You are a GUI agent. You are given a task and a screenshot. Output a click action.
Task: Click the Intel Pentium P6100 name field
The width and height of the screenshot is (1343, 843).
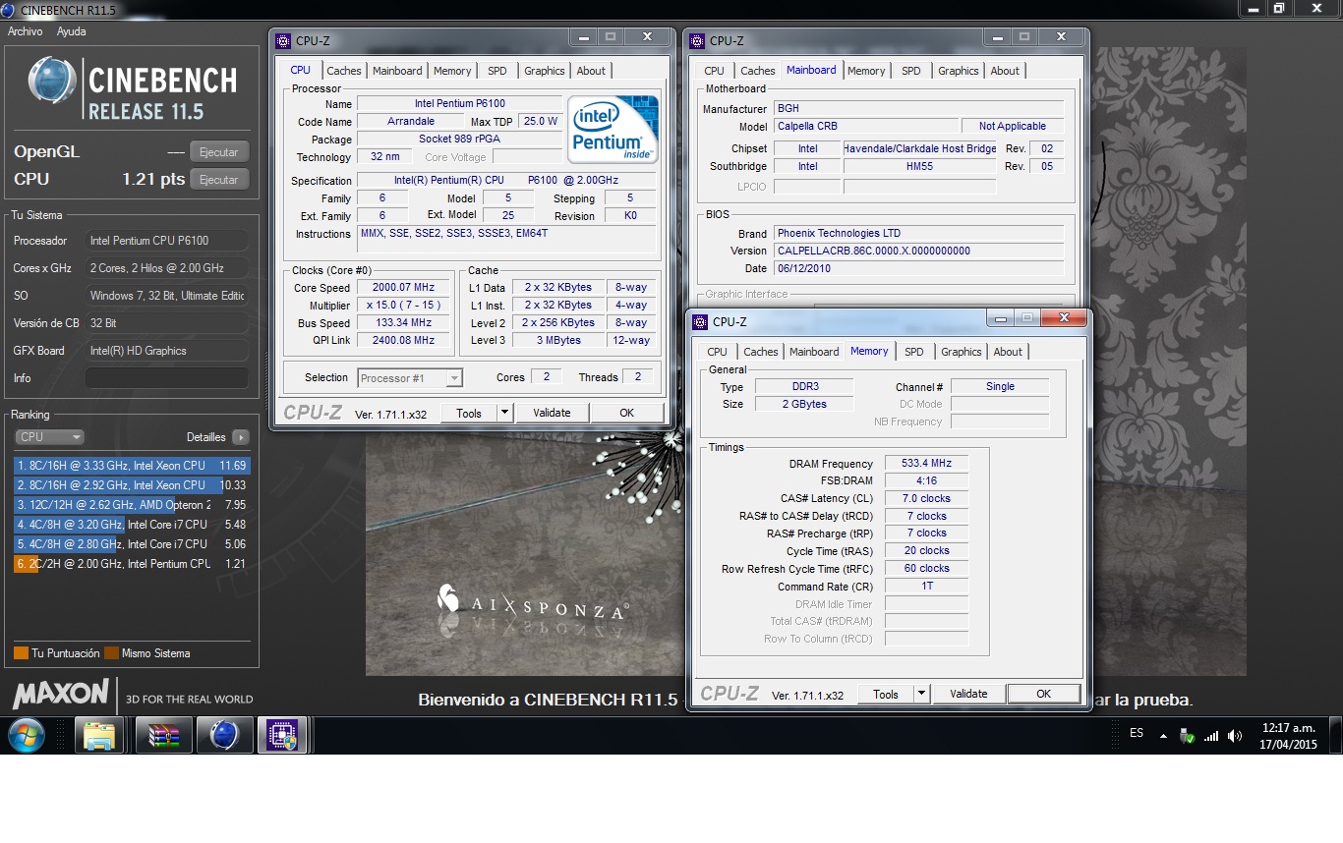[459, 103]
